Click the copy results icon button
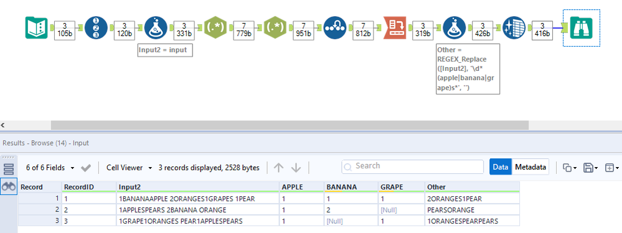Screen dimensions: 622x233 (x=568, y=168)
